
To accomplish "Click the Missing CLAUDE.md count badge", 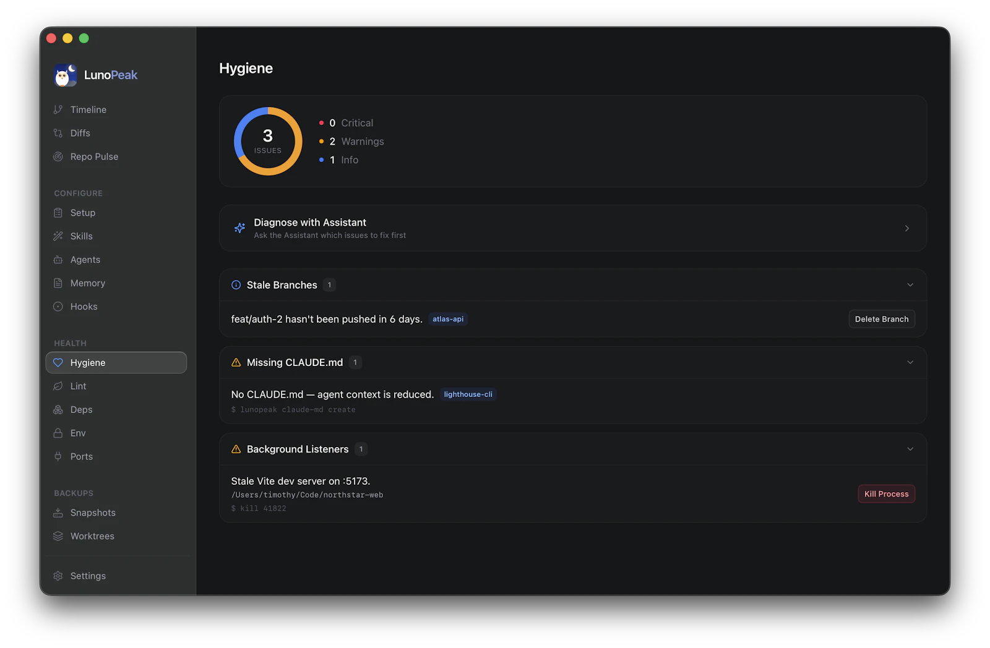I will (x=355, y=362).
